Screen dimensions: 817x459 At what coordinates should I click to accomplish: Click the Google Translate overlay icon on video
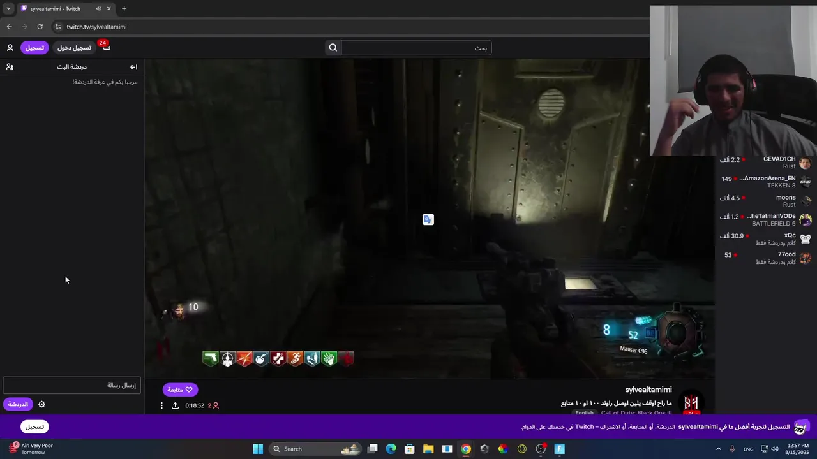click(x=428, y=219)
